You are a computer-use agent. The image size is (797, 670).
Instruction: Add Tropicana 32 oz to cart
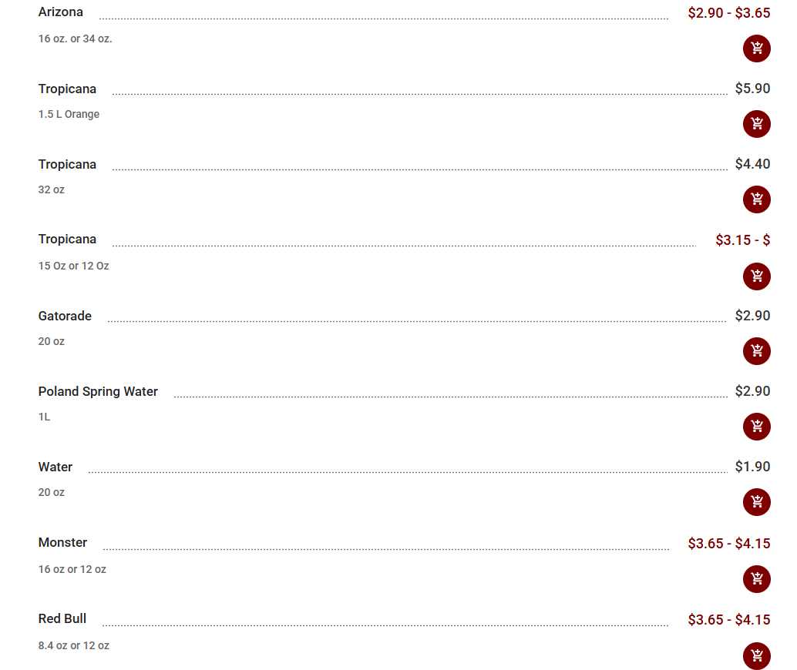756,199
